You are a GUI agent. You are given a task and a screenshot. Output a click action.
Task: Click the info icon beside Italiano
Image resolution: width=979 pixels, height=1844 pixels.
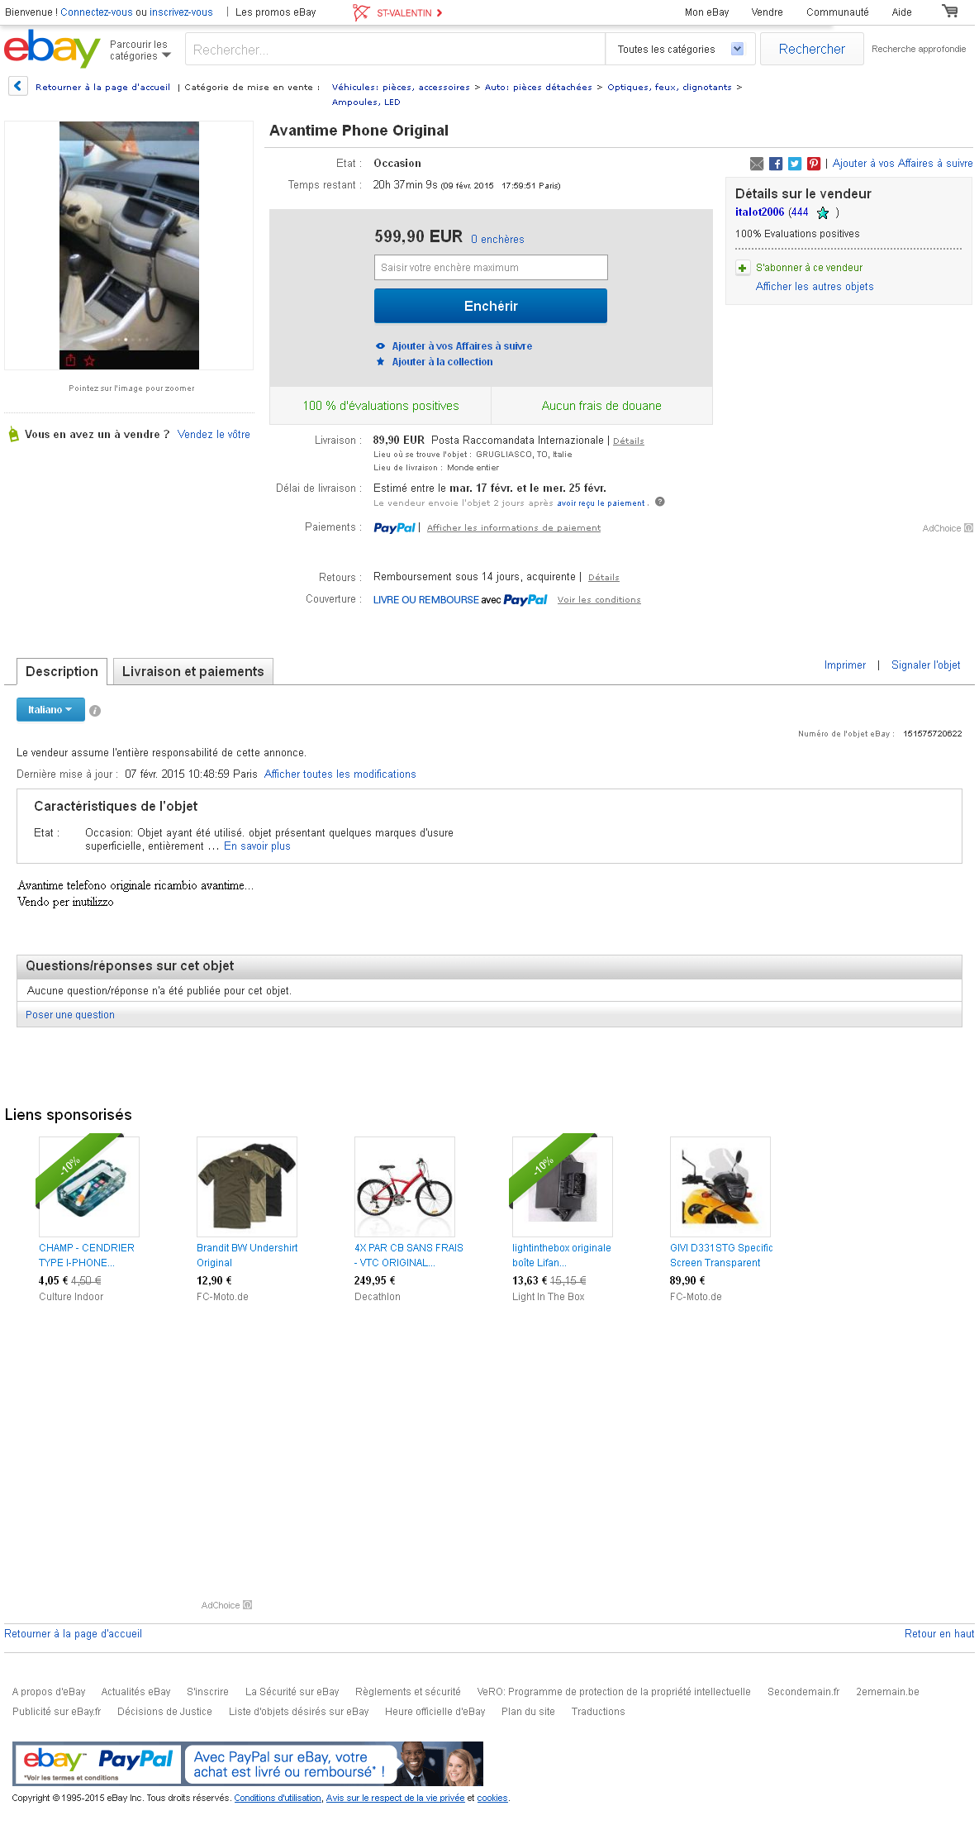tap(95, 711)
